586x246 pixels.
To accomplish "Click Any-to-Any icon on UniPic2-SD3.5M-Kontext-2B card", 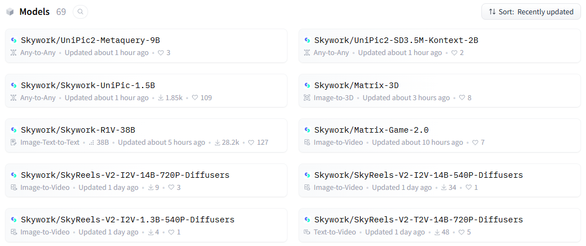I will [x=307, y=53].
